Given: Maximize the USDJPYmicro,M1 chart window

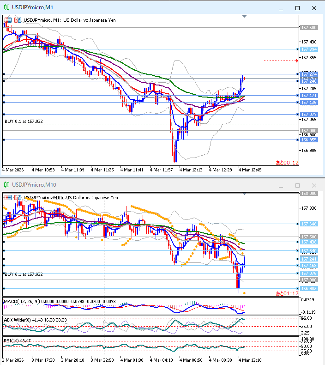Looking at the screenshot, I should (x=297, y=8).
